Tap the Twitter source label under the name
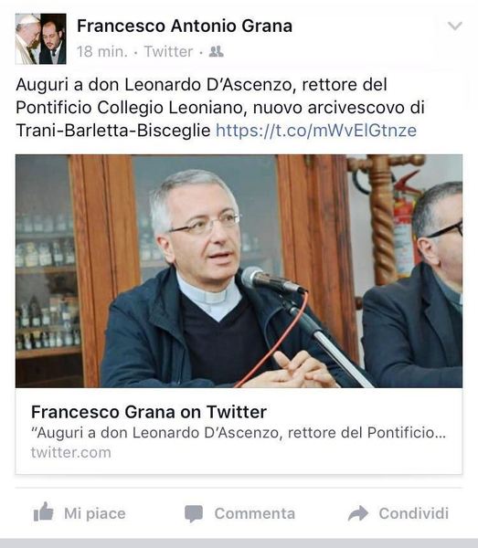The image size is (478, 548). coord(168,52)
